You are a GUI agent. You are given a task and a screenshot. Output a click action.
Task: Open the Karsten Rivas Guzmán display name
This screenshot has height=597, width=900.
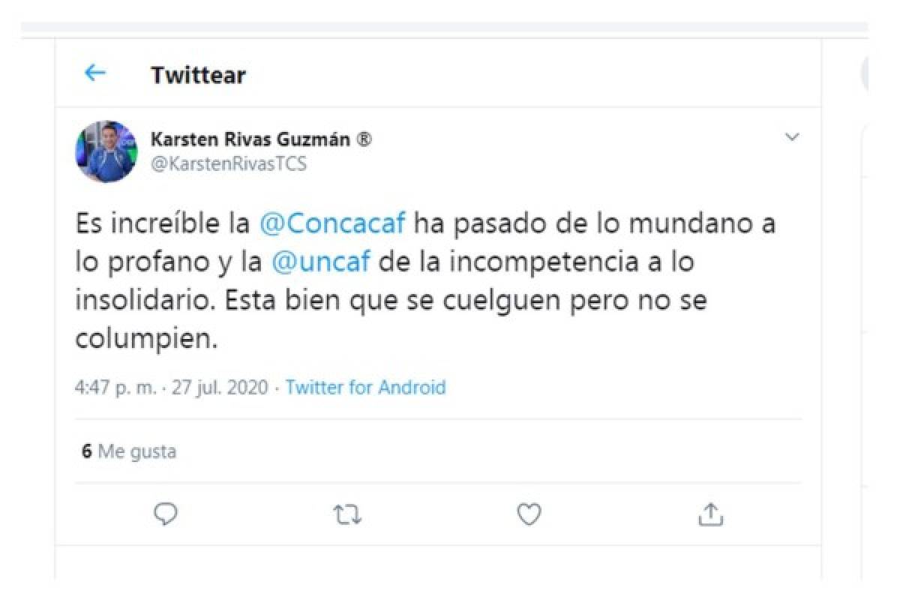pos(252,139)
